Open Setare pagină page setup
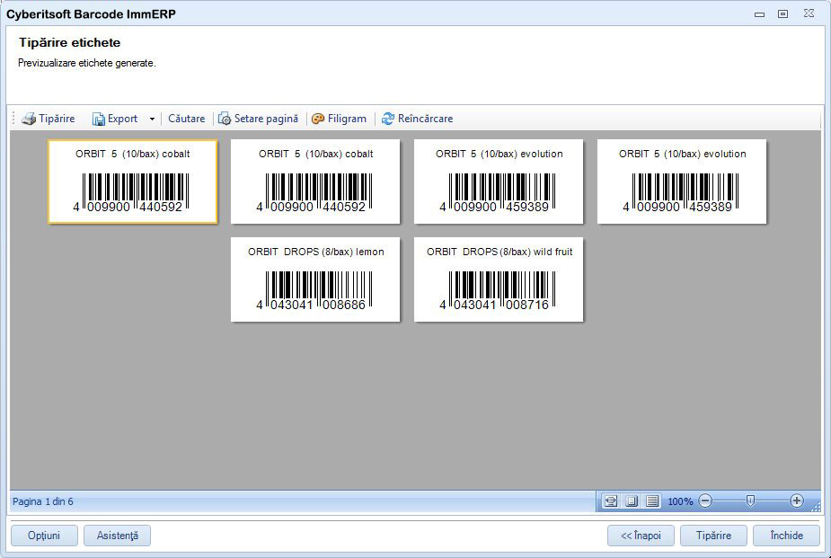 258,119
